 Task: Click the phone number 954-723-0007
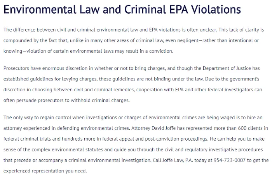pyautogui.click(x=230, y=160)
